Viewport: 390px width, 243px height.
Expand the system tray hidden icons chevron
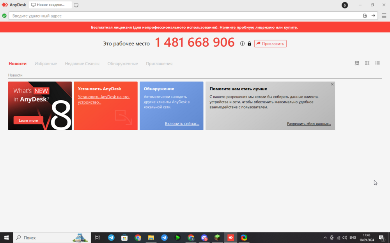[325, 238]
